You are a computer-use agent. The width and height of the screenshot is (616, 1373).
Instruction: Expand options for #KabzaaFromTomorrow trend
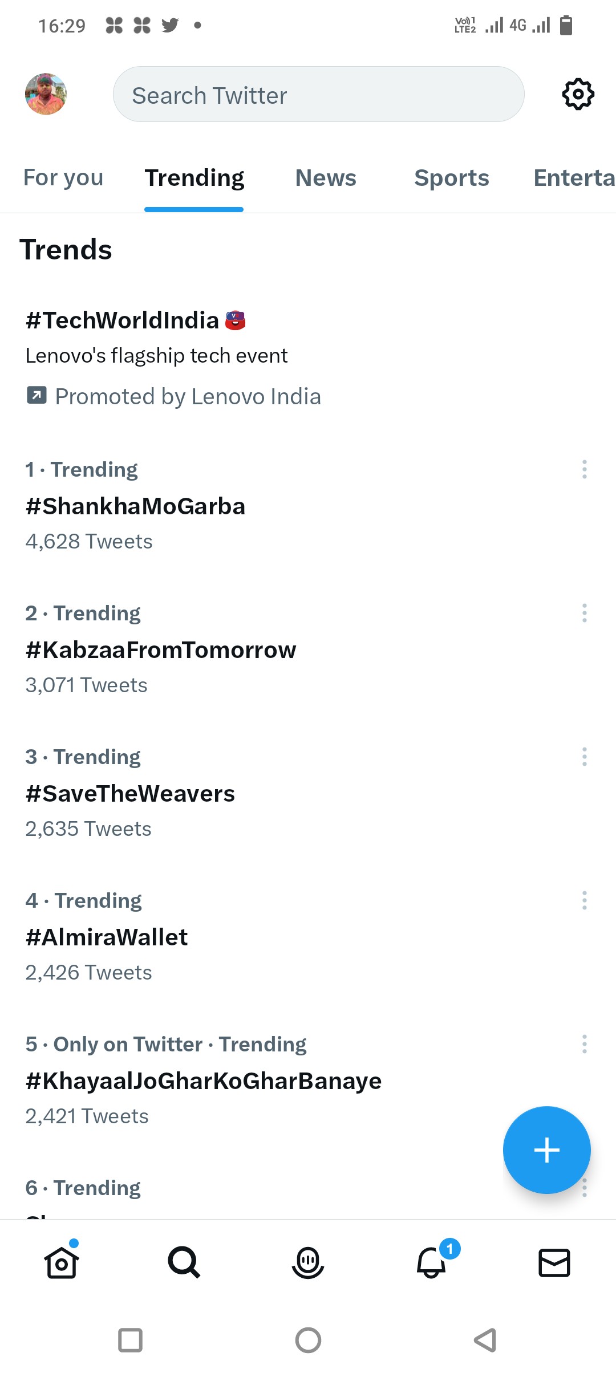pos(584,613)
